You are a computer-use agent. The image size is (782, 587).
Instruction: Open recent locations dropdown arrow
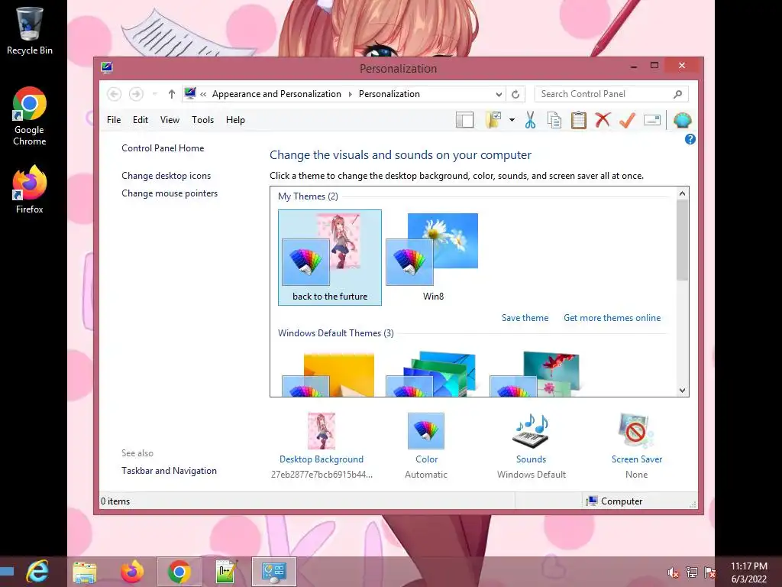point(154,94)
